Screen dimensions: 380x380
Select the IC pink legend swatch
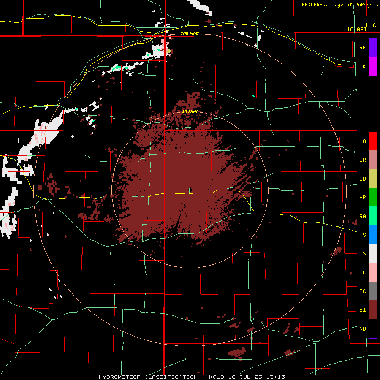[373, 272]
